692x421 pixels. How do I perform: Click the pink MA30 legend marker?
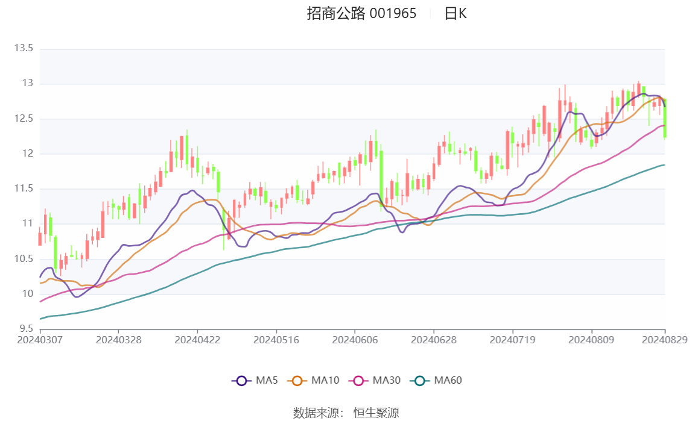[x=358, y=381]
